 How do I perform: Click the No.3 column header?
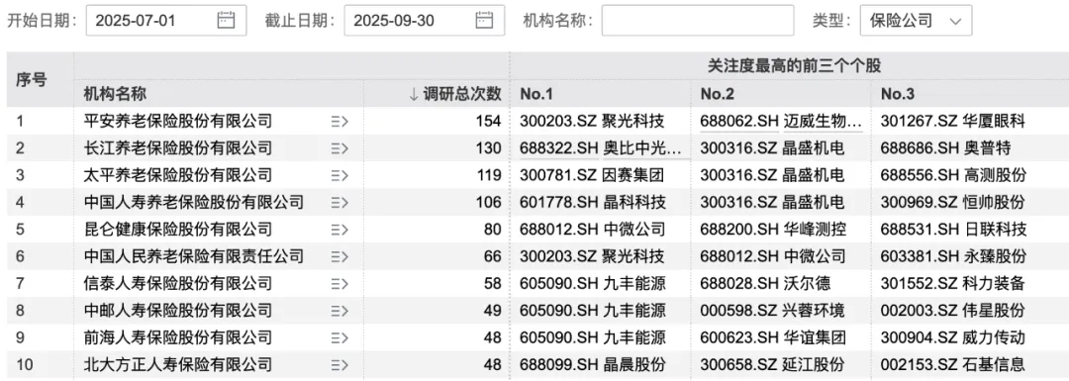pyautogui.click(x=897, y=94)
